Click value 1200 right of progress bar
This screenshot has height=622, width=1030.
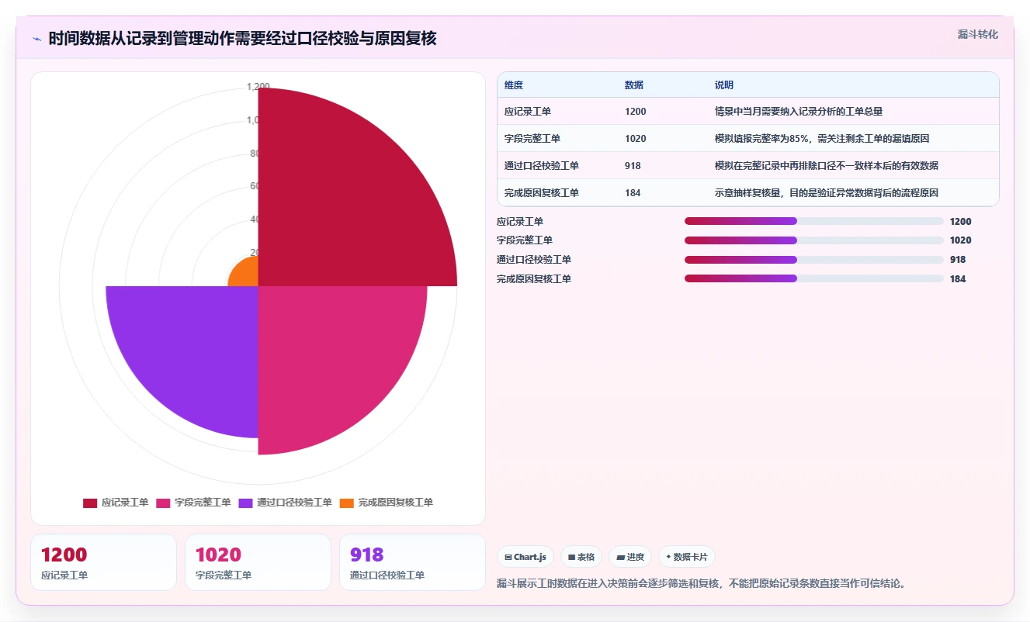click(960, 222)
